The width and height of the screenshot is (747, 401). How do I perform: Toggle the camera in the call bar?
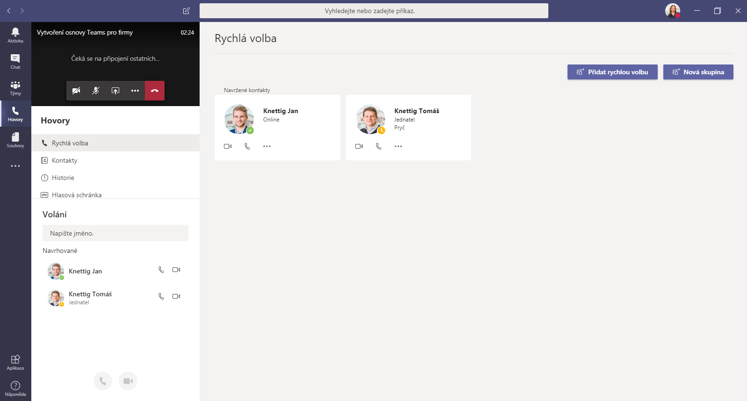pyautogui.click(x=76, y=91)
